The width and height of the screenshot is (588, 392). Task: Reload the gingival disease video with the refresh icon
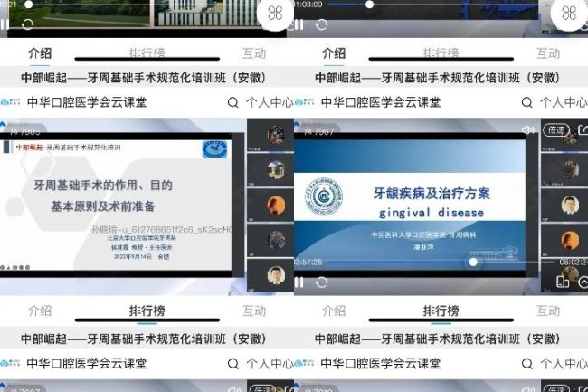pyautogui.click(x=321, y=282)
